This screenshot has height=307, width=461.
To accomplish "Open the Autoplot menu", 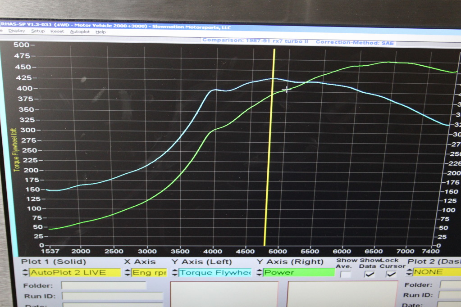I will pyautogui.click(x=80, y=32).
